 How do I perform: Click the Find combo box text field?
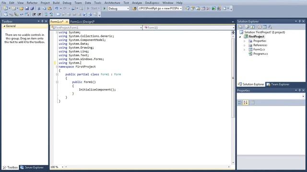159,9
